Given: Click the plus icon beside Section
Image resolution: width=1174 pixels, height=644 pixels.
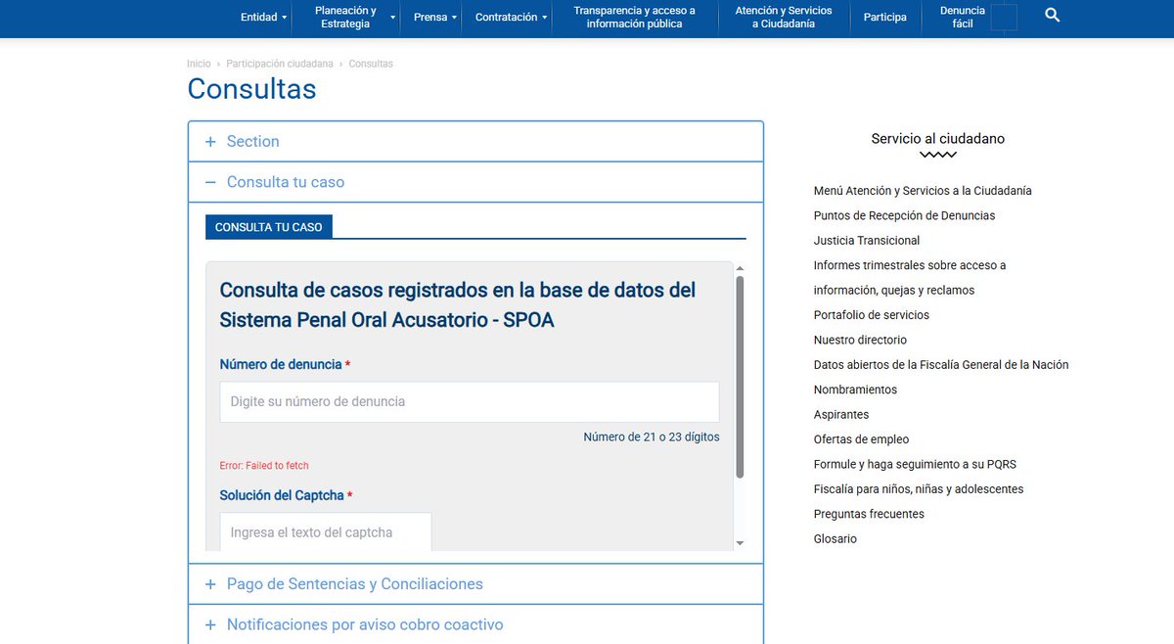Looking at the screenshot, I should click(210, 142).
